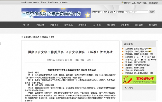Click the current user avatar icon
162x102 pixels.
click(x=122, y=3)
